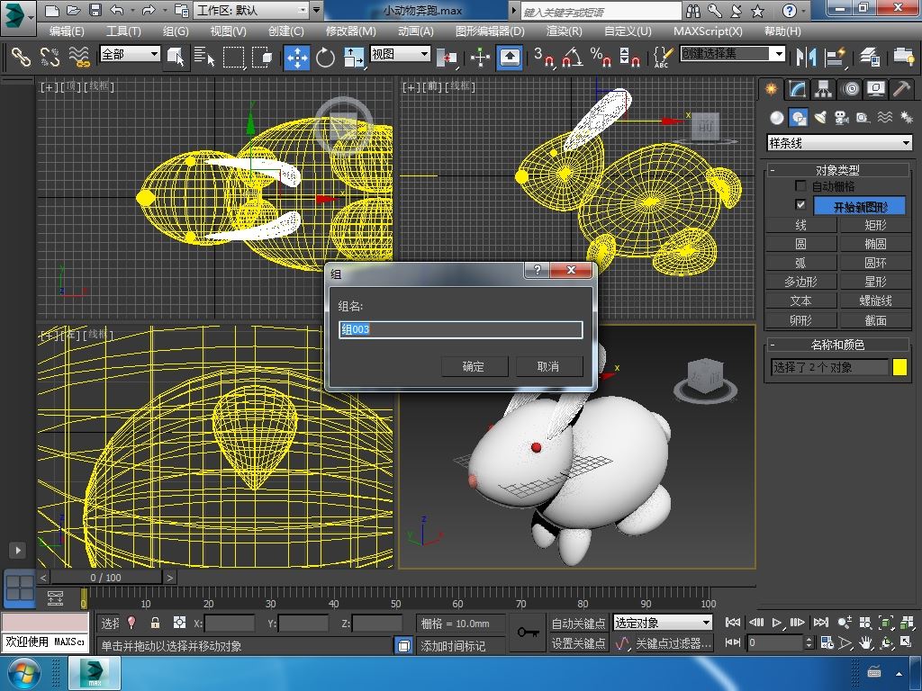
Task: Collapse the 对象类型 rollout
Action: (837, 170)
